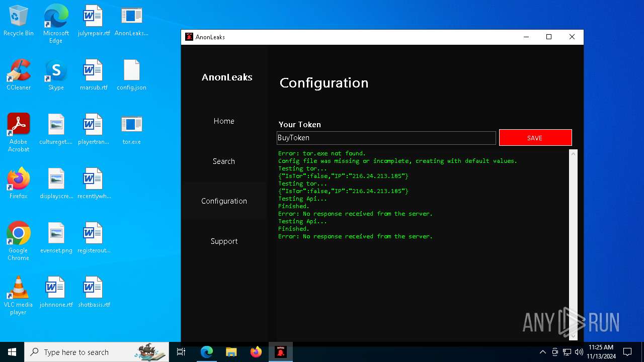
Task: Open the notification center icon
Action: [627, 352]
